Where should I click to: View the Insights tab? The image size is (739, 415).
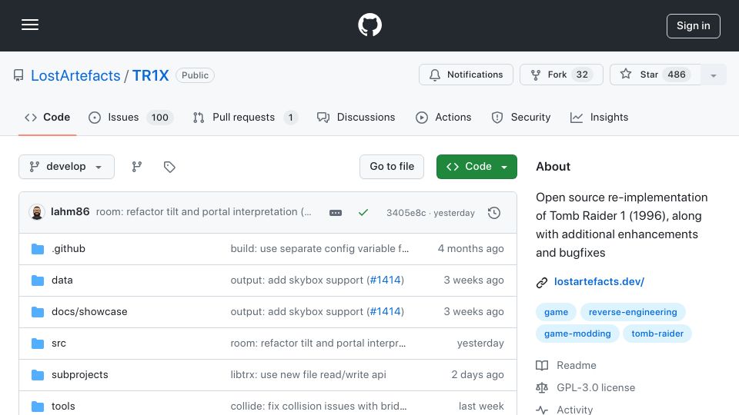(599, 117)
